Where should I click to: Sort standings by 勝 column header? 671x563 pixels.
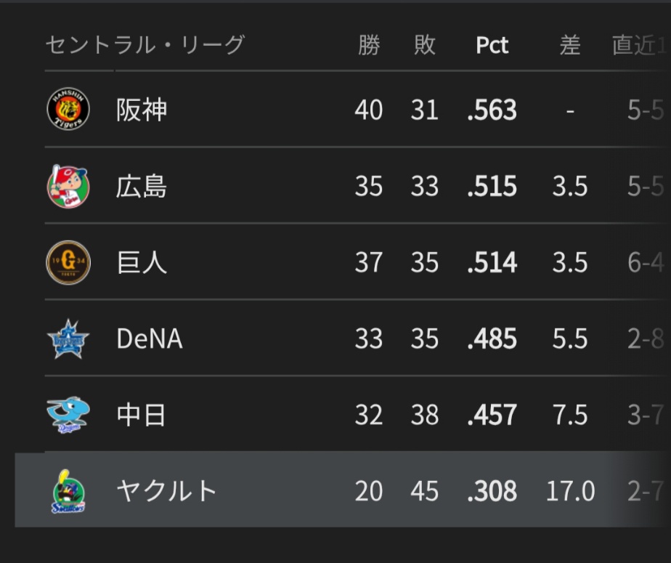click(369, 45)
